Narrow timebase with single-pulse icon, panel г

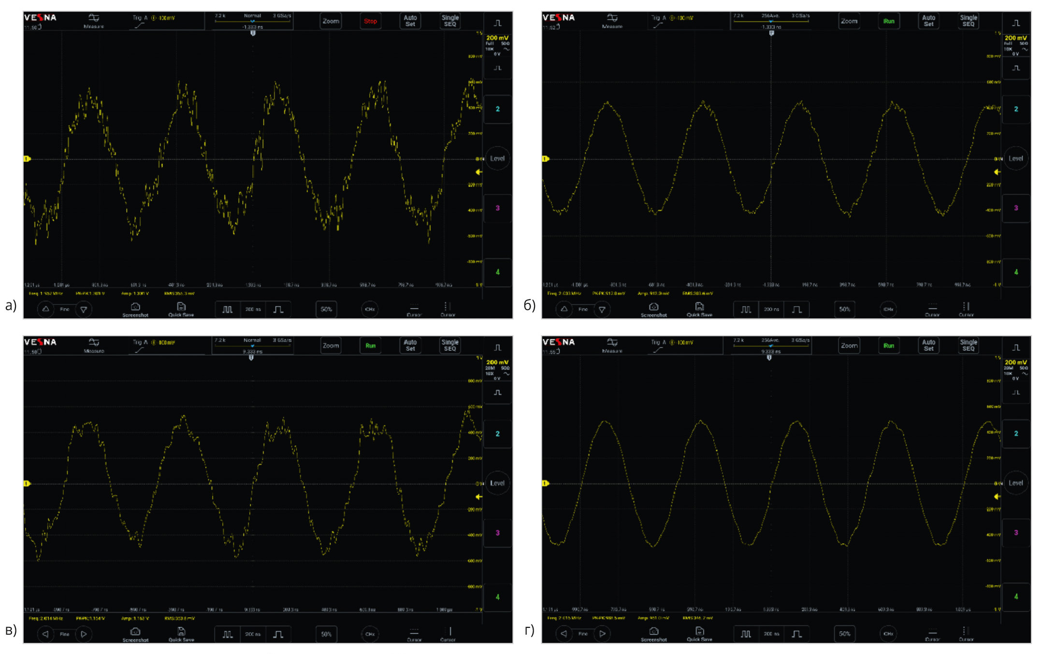(796, 634)
